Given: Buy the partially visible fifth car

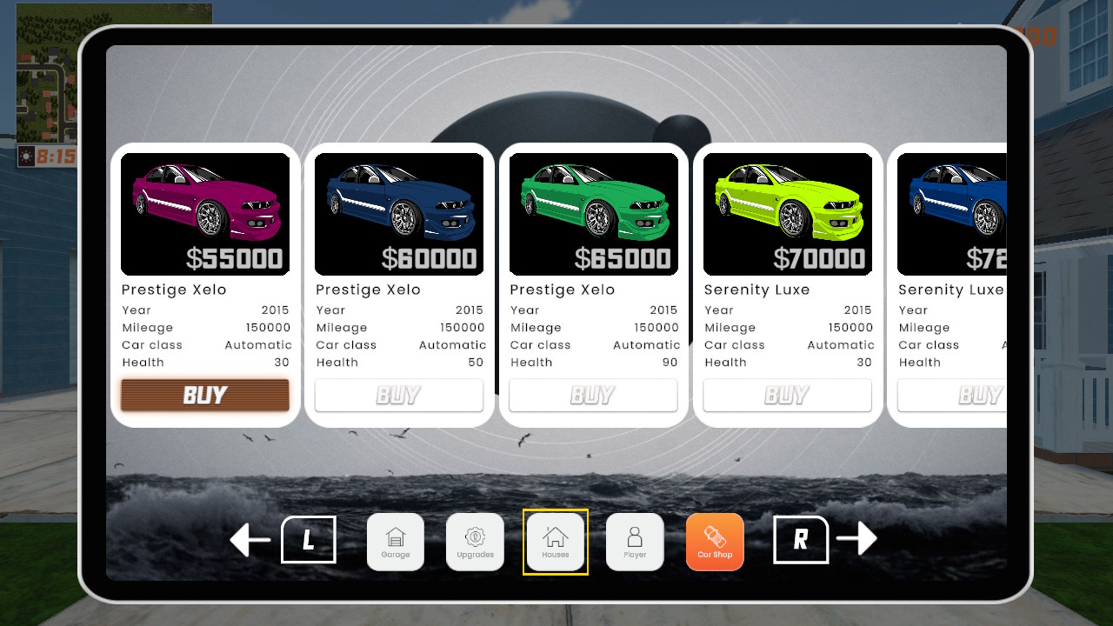Looking at the screenshot, I should [x=952, y=395].
